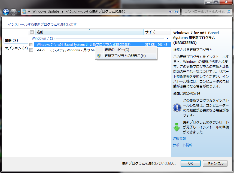Click the search magnifier icon

(x=229, y=12)
